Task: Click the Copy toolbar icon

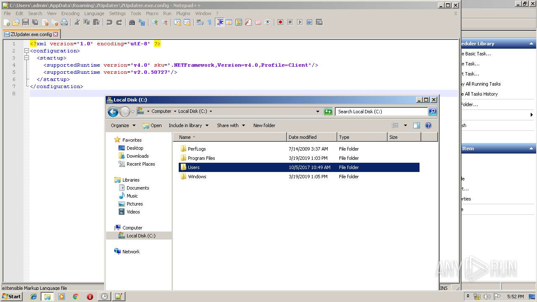Action: pyautogui.click(x=87, y=22)
